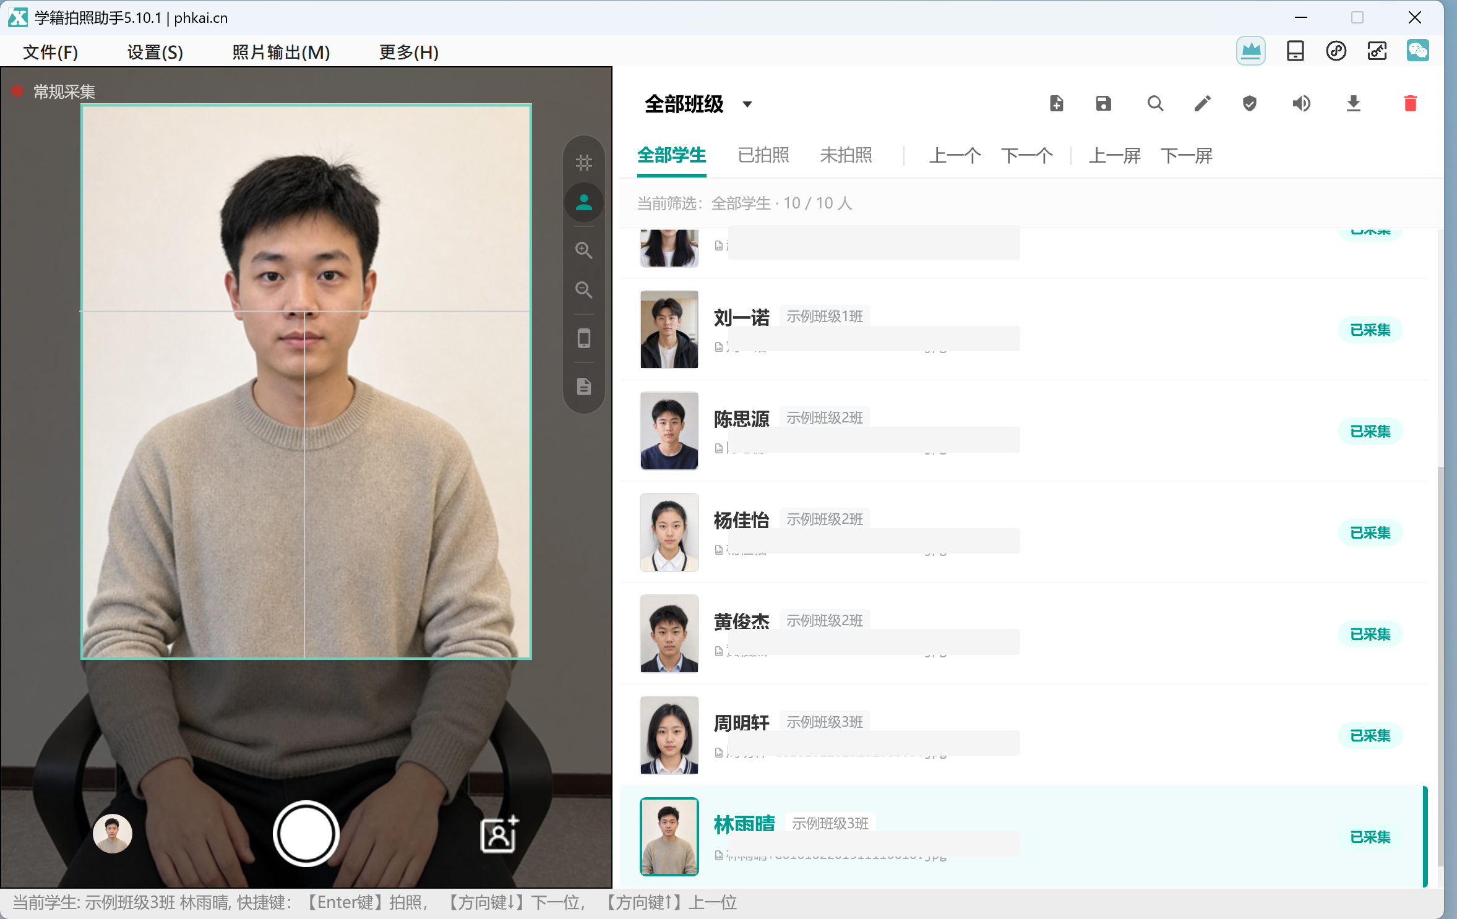Switch to the 未拍照 tab
Viewport: 1457px width, 919px height.
click(846, 155)
